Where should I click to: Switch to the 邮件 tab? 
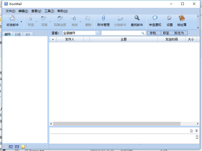click(x=8, y=34)
